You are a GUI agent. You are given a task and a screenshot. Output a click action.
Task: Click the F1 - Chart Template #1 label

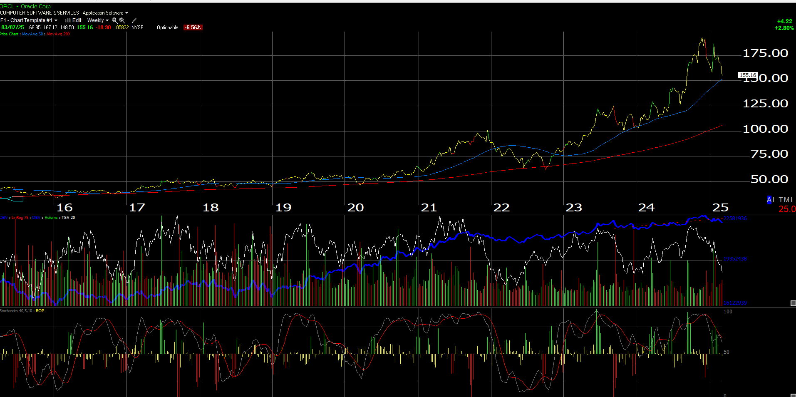[x=27, y=20]
